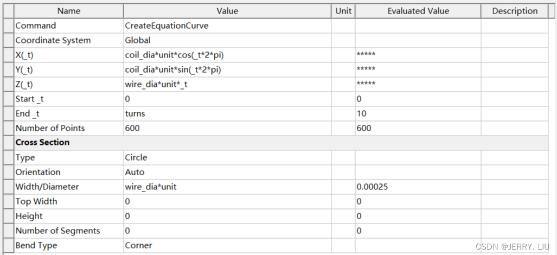Click the row selector beside Command
Viewport: 557px width, 255px height.
pyautogui.click(x=9, y=26)
